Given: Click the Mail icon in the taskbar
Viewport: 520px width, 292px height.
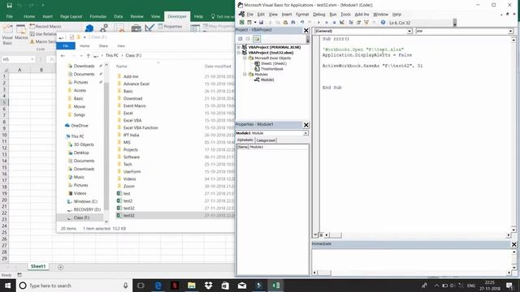Looking at the screenshot, I should [x=242, y=286].
